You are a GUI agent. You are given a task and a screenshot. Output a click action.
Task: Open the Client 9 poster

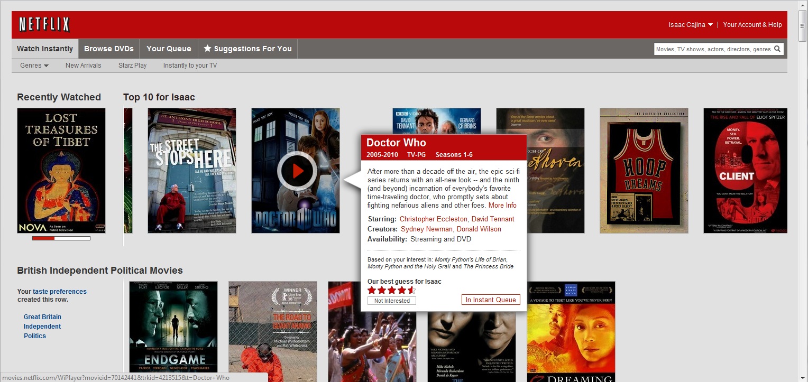pos(745,171)
